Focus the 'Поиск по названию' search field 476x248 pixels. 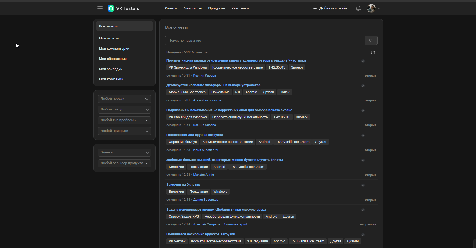click(265, 40)
